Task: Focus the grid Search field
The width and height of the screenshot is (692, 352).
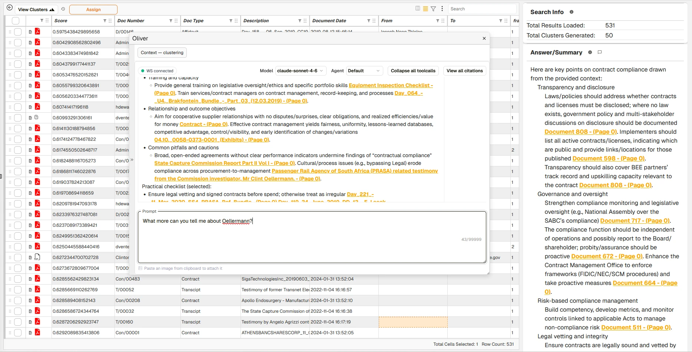Action: pyautogui.click(x=481, y=9)
